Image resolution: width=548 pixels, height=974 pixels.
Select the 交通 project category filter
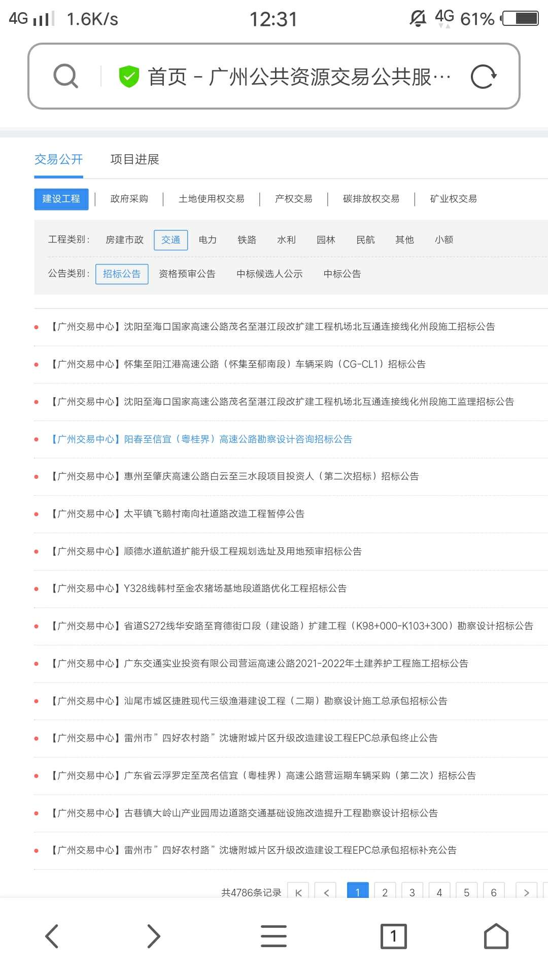pyautogui.click(x=170, y=240)
